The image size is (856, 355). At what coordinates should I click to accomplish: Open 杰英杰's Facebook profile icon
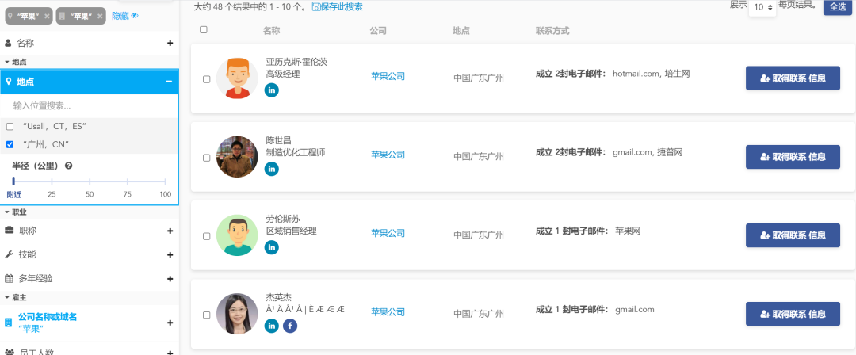click(290, 325)
